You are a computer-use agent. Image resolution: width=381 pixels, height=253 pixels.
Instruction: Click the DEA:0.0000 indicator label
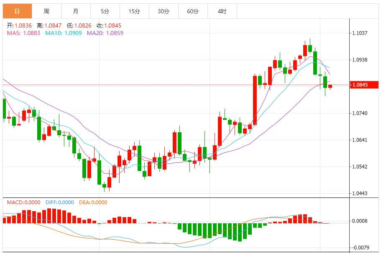(93, 202)
